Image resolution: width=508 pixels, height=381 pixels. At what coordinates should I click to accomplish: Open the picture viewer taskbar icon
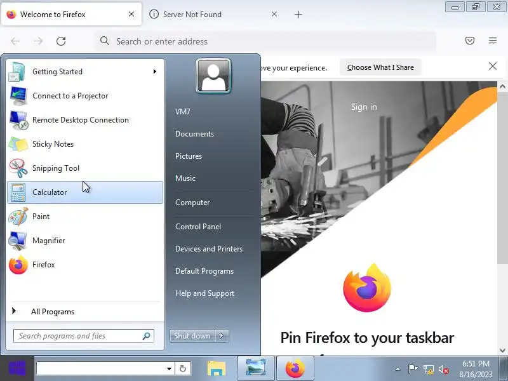tap(256, 368)
